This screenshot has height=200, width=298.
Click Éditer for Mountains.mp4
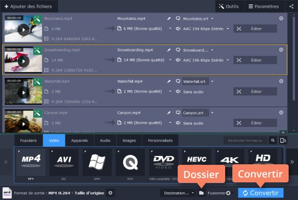tap(255, 29)
